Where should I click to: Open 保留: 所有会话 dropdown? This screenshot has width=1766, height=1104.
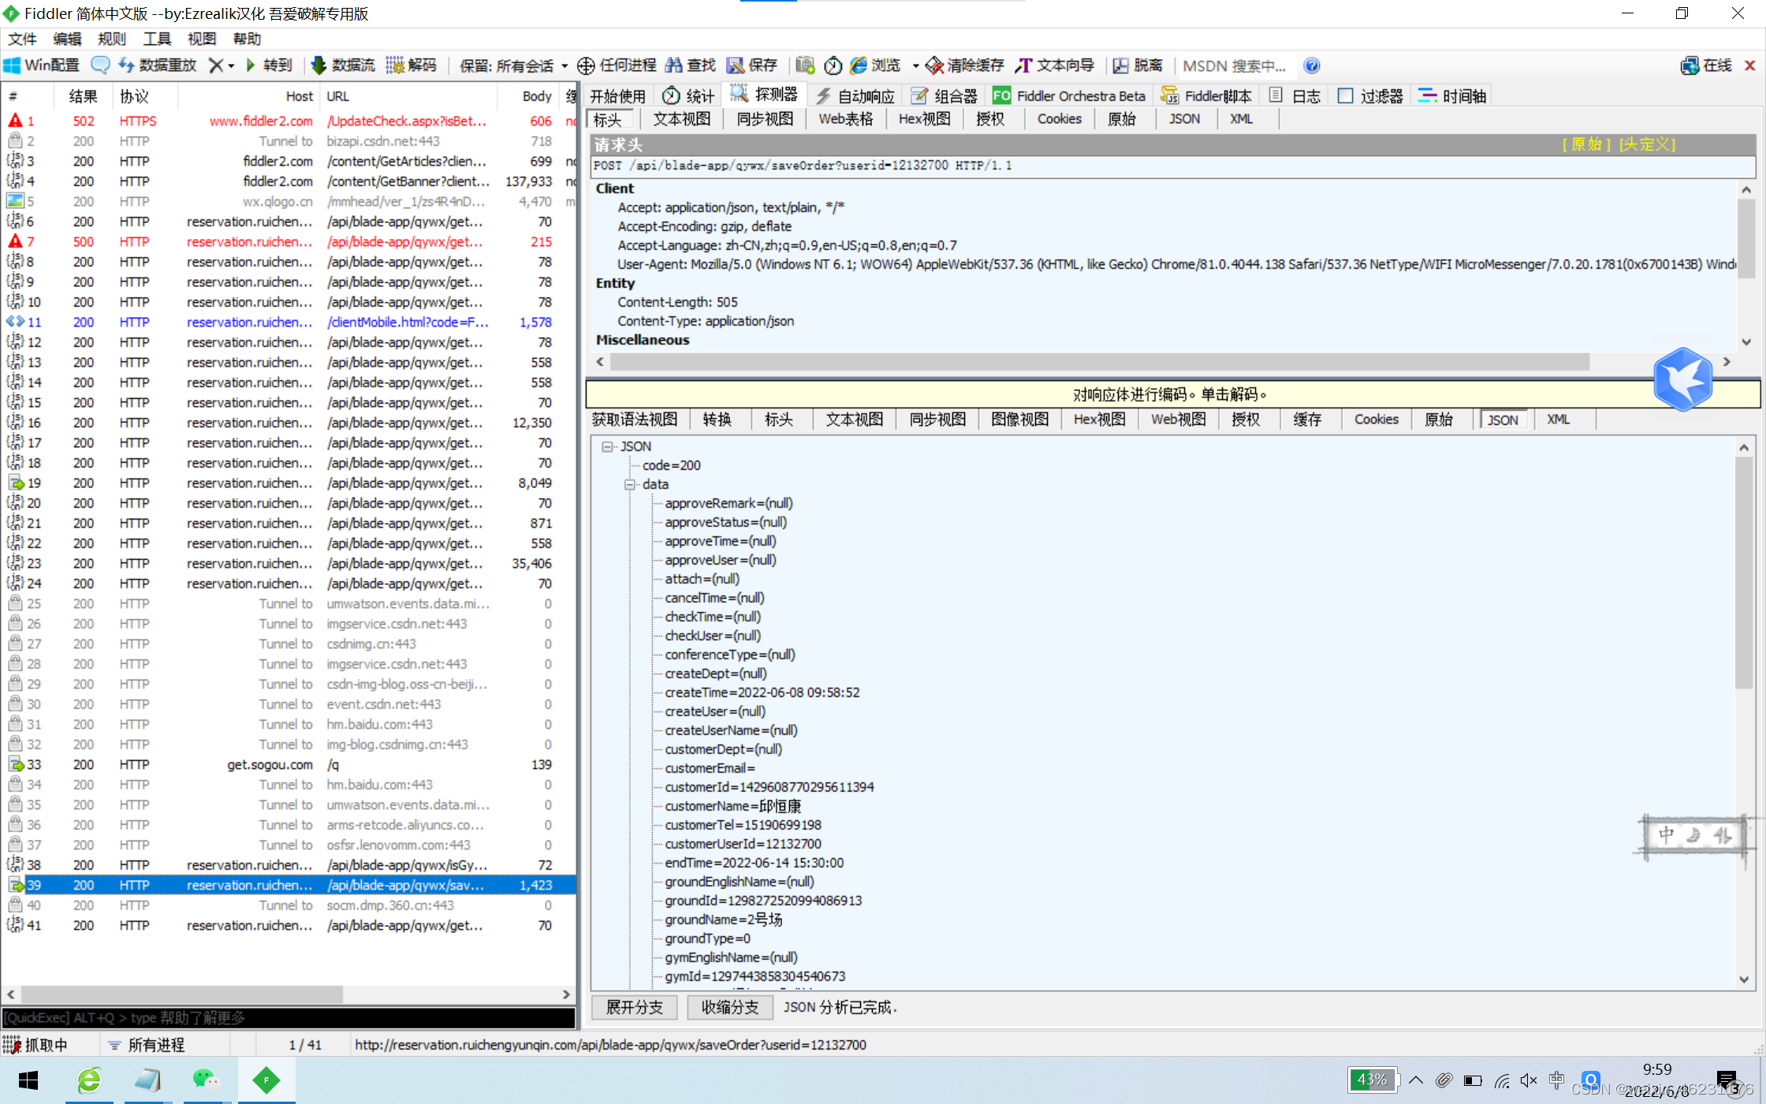(513, 65)
